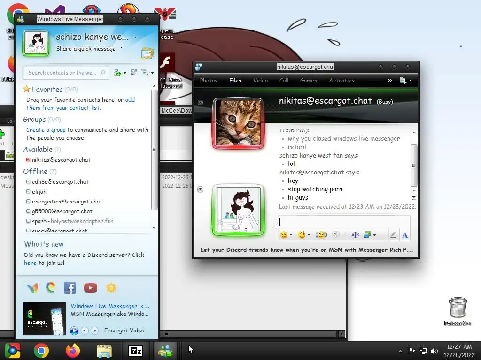Collapse the Offline group header

(40, 172)
